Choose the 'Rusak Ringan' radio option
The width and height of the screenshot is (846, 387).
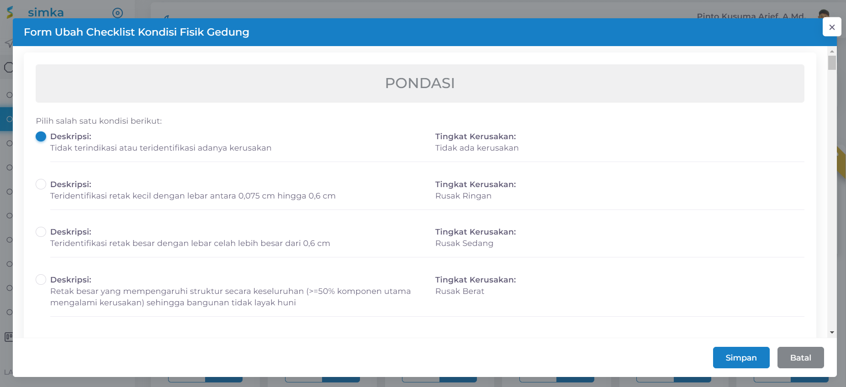(x=41, y=184)
